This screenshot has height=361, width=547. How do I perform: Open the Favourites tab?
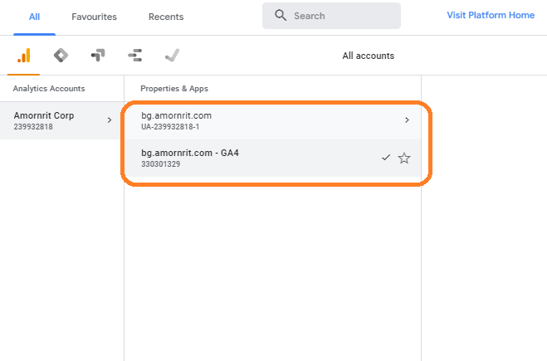pyautogui.click(x=94, y=17)
